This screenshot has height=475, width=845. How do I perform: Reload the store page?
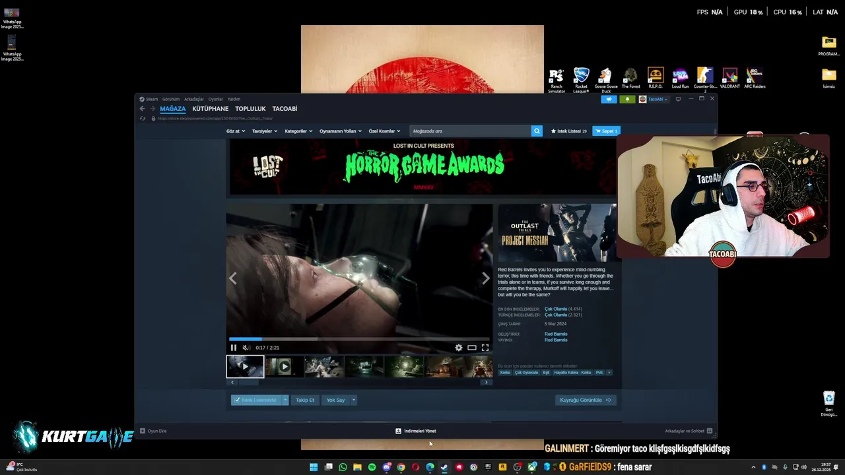click(143, 119)
